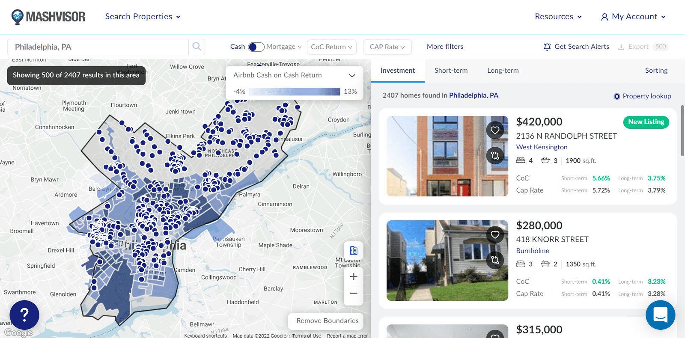Open Resources dropdown menu
The width and height of the screenshot is (685, 338).
[x=558, y=17]
